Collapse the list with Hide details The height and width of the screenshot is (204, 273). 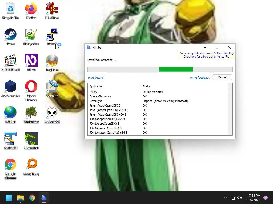pyautogui.click(x=95, y=78)
